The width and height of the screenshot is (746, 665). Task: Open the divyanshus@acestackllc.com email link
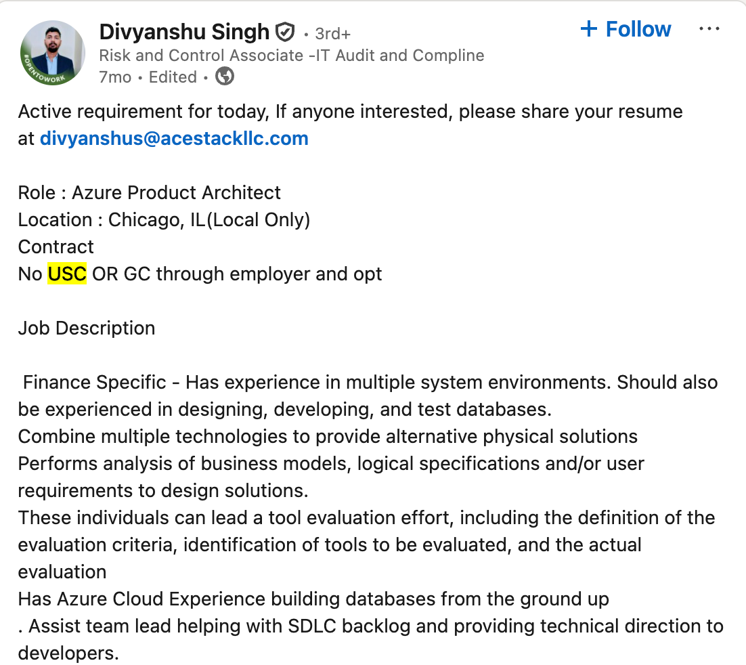[x=174, y=139]
